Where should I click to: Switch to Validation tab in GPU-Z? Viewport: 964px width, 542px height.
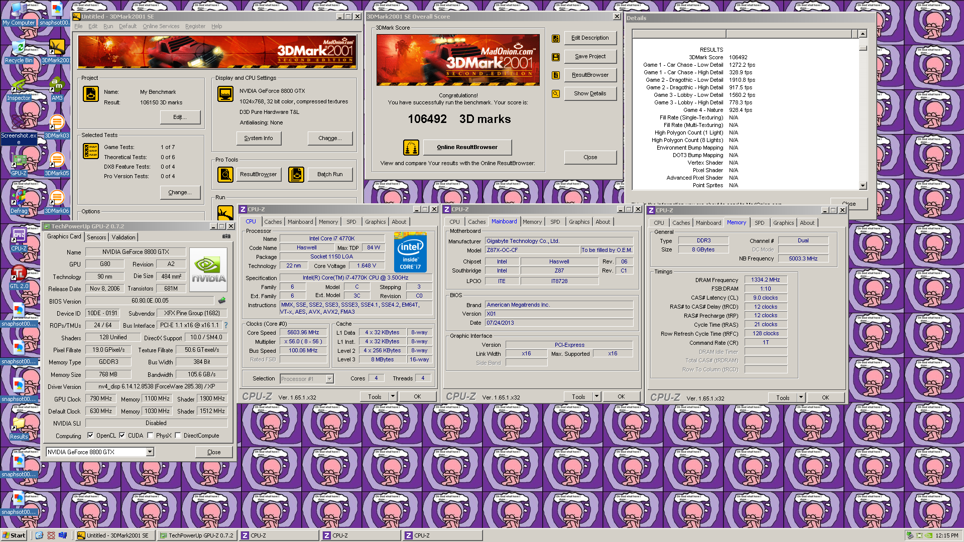point(124,237)
